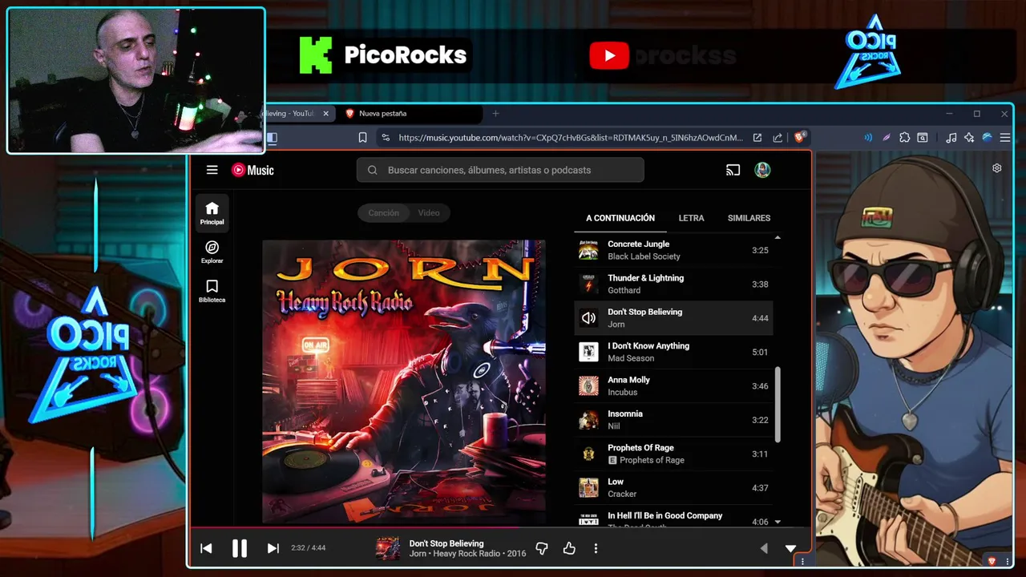Viewport: 1026px width, 577px height.
Task: Open the account avatar menu
Action: 762,170
